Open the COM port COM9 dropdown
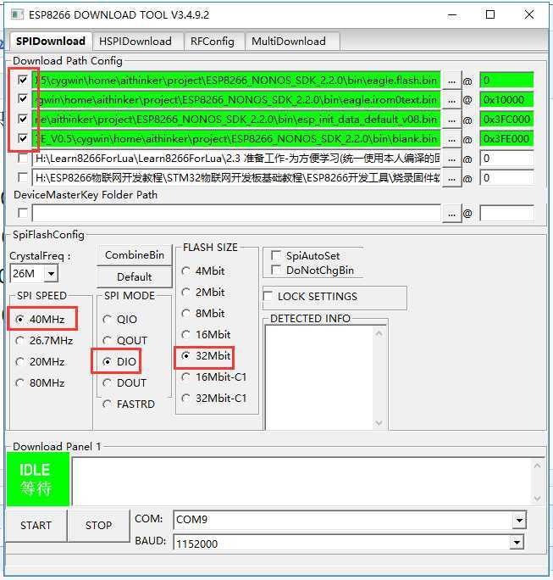 (519, 520)
